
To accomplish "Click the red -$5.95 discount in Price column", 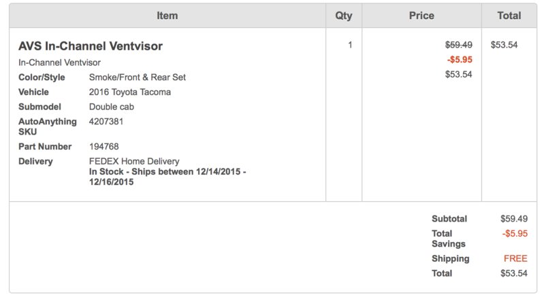I will [x=460, y=60].
